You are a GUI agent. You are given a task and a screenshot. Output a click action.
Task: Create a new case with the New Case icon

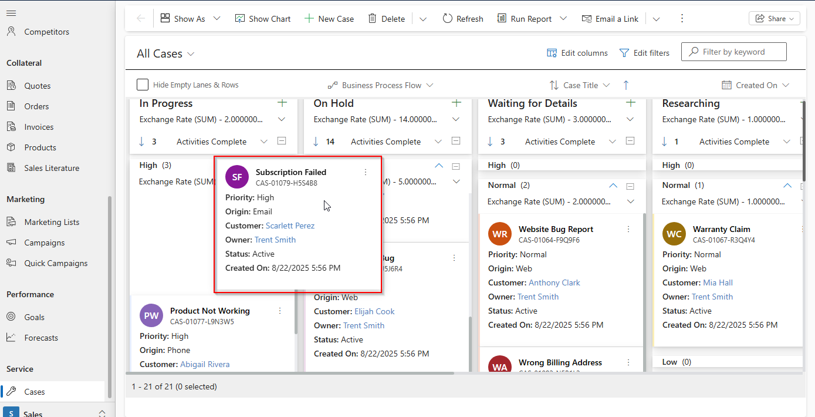329,18
